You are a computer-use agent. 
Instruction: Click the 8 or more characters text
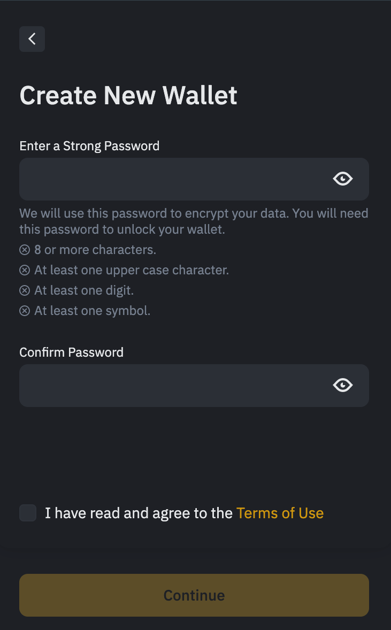coord(95,250)
